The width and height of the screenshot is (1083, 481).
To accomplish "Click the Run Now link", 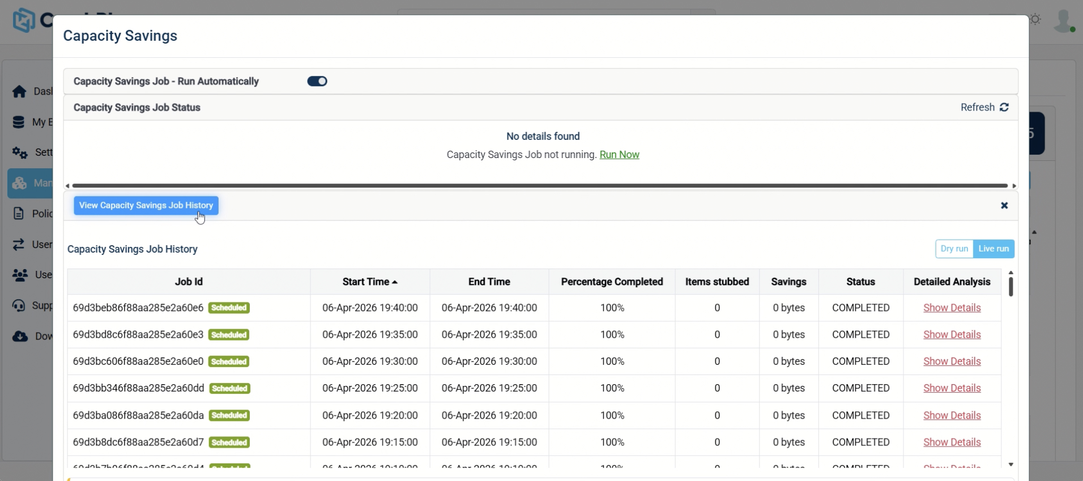I will pos(619,155).
